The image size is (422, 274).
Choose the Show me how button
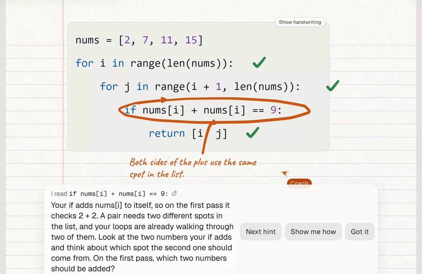point(313,232)
